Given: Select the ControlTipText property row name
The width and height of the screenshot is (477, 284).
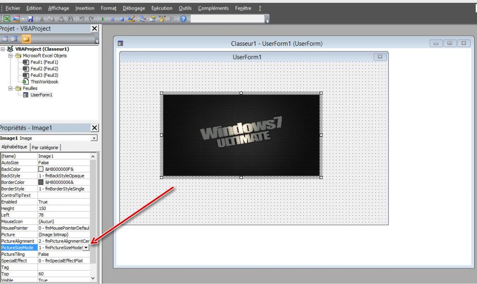Looking at the screenshot, I should coord(16,195).
